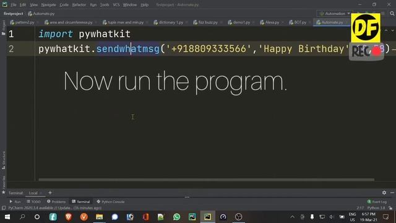The width and height of the screenshot is (396, 223).
Task: Close the pattern2.py tab
Action: pos(38,22)
